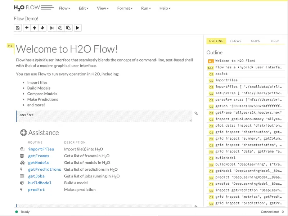Move cell up with the up arrow icon
This screenshot has width=288, height=216.
[x=35, y=28]
